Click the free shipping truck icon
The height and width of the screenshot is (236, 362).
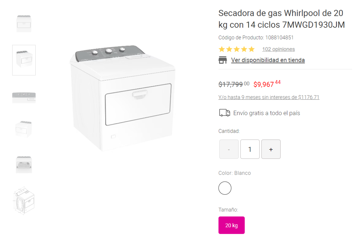point(224,113)
